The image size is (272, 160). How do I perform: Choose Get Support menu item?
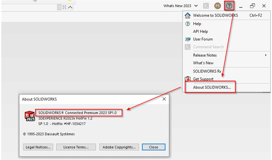[x=226, y=79]
